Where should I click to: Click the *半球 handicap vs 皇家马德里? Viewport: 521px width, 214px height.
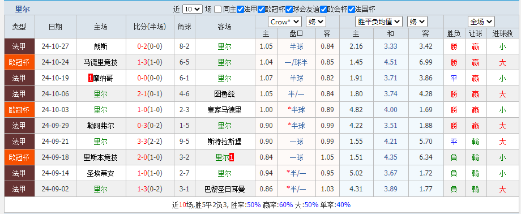(296, 110)
